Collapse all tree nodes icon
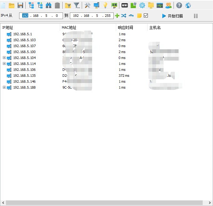Image resolution: width=213 pixels, height=206 pixels. tap(31, 5)
